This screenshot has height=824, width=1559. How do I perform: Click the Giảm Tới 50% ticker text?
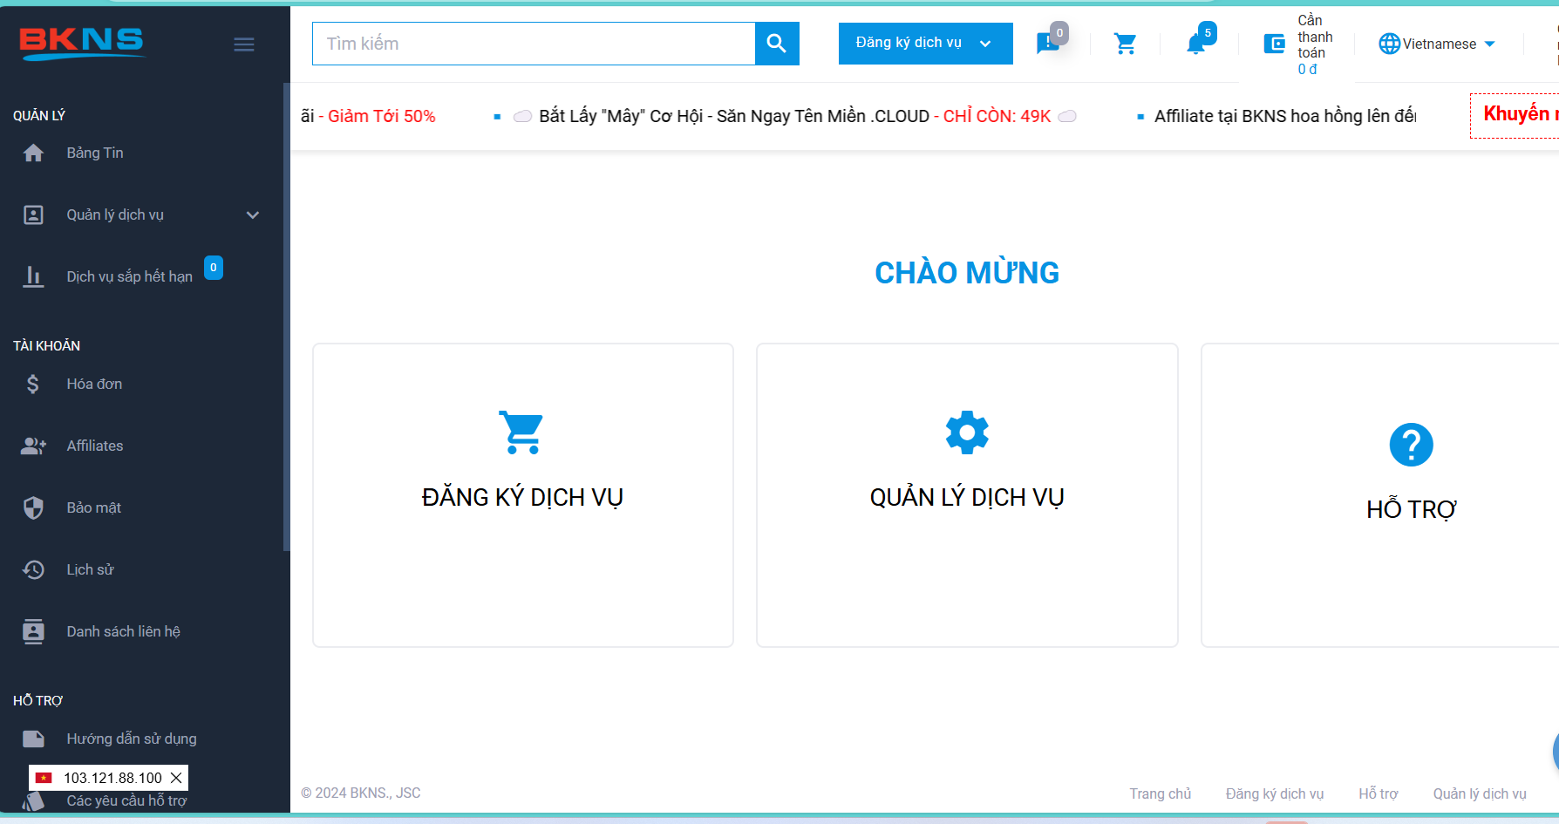pyautogui.click(x=381, y=116)
